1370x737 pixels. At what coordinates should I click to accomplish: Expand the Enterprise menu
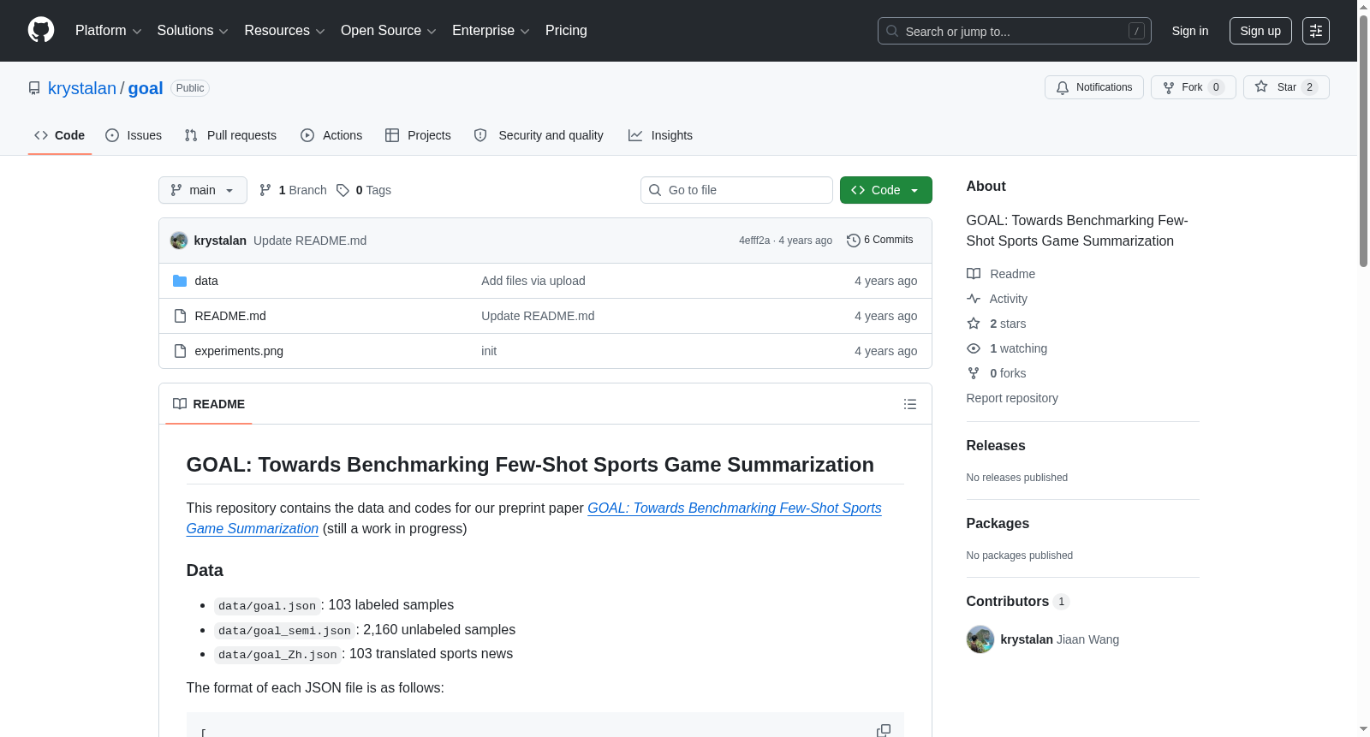point(491,31)
